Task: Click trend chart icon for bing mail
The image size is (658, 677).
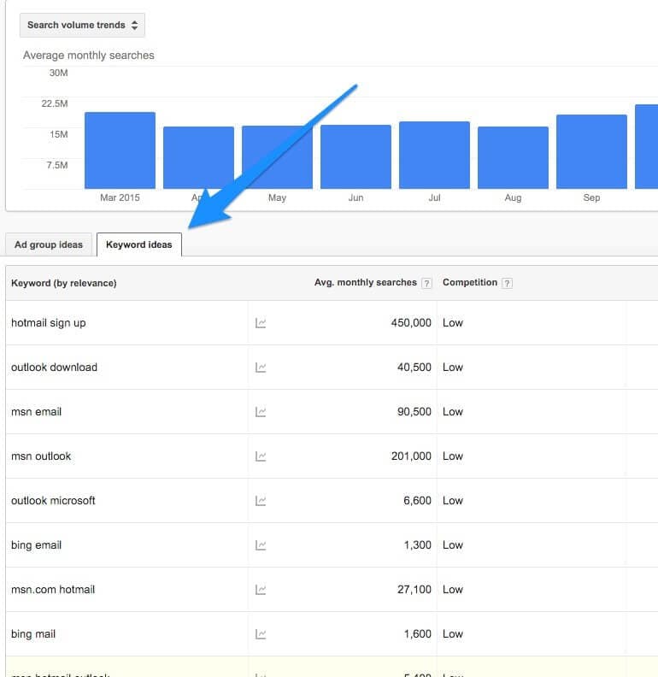Action: [x=261, y=634]
